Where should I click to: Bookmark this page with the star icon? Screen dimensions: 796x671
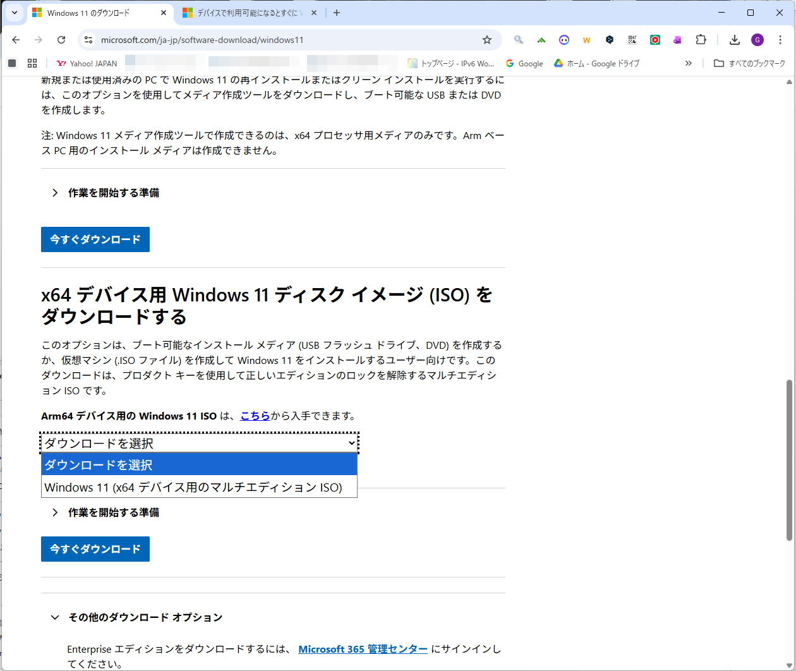click(x=486, y=39)
